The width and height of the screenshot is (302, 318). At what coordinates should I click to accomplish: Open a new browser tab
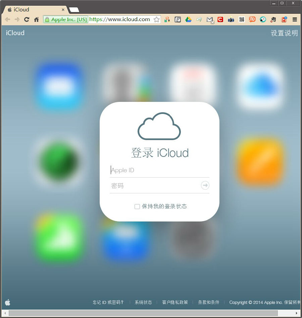74,10
